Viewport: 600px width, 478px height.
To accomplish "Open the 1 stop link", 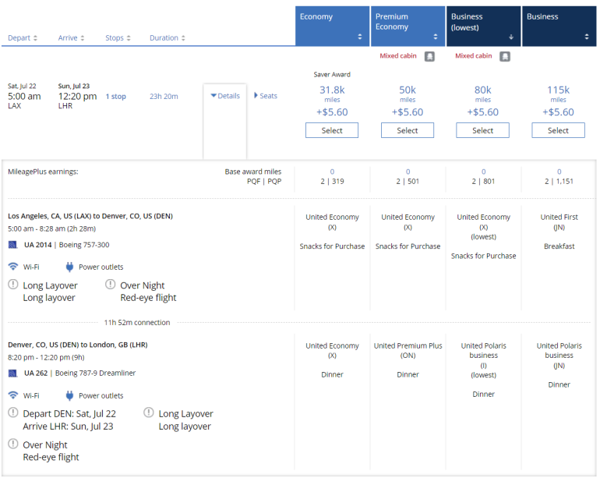I will coord(116,97).
